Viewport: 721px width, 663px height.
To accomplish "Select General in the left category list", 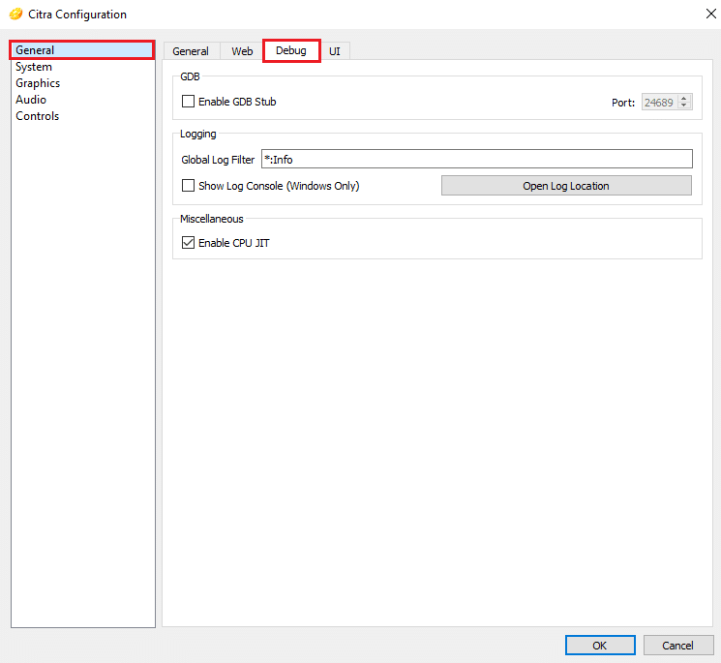I will click(35, 50).
